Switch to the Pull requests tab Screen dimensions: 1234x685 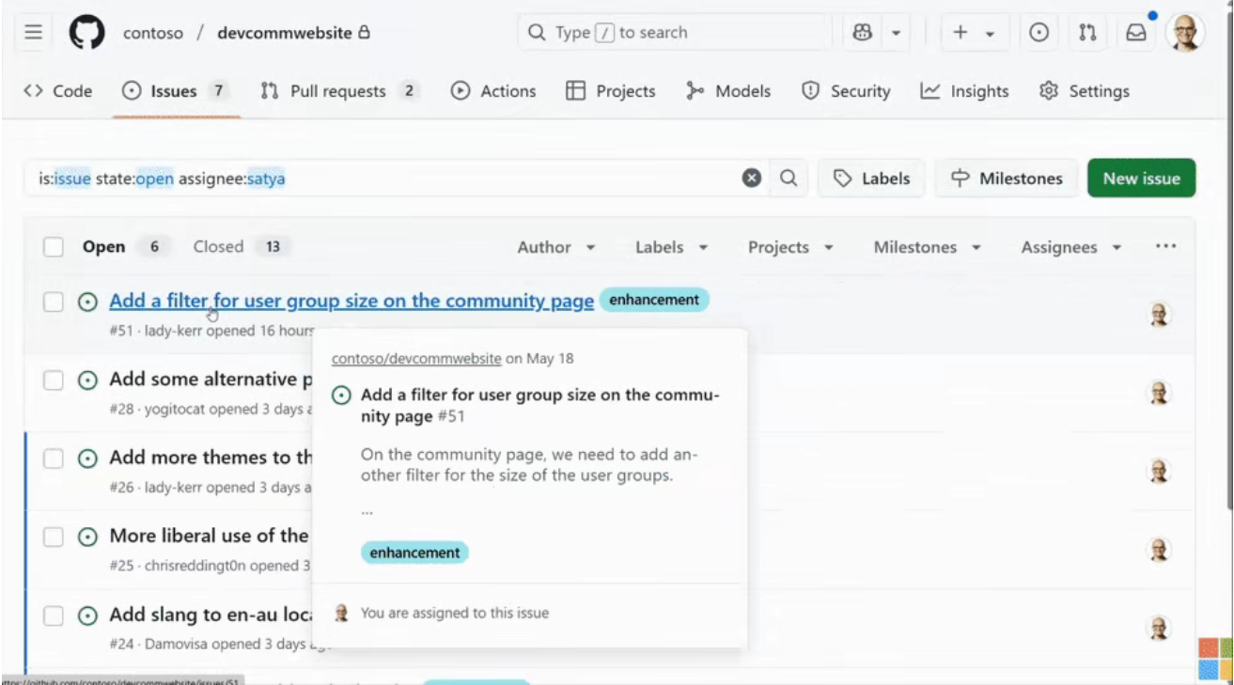coord(338,91)
